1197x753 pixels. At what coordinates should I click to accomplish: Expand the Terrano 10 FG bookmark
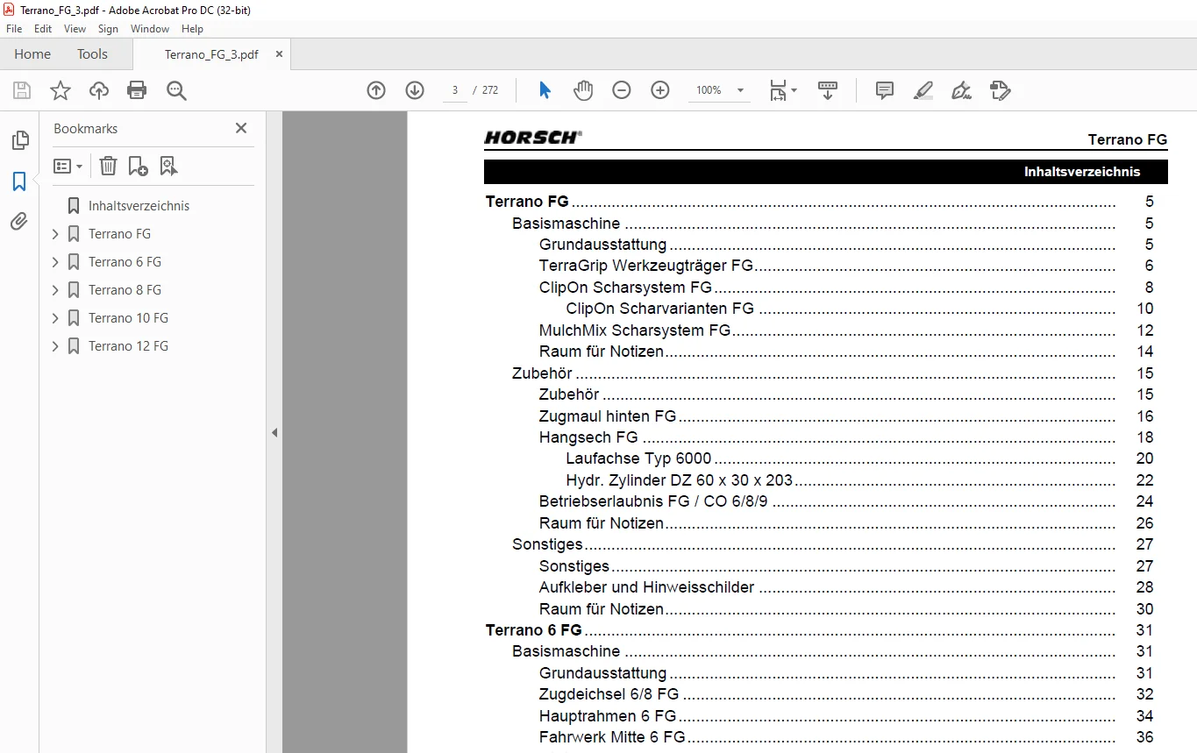(55, 318)
